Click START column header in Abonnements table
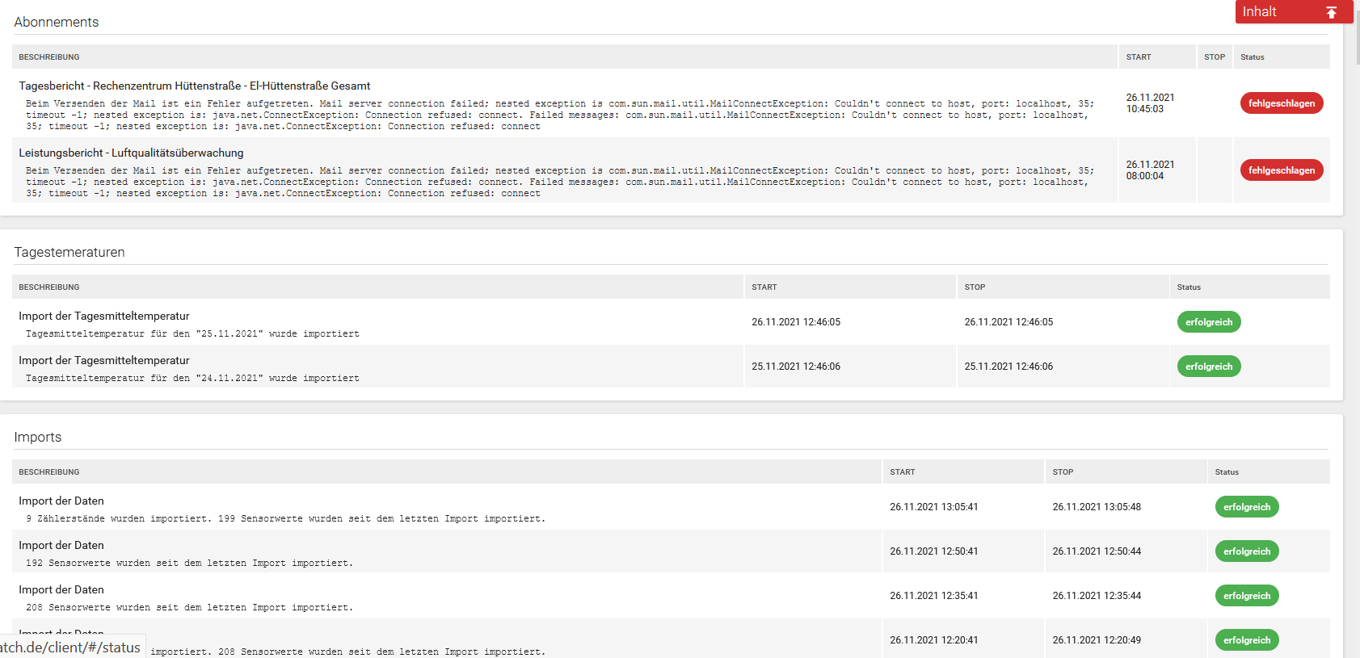Image resolution: width=1360 pixels, height=658 pixels. tap(1138, 57)
